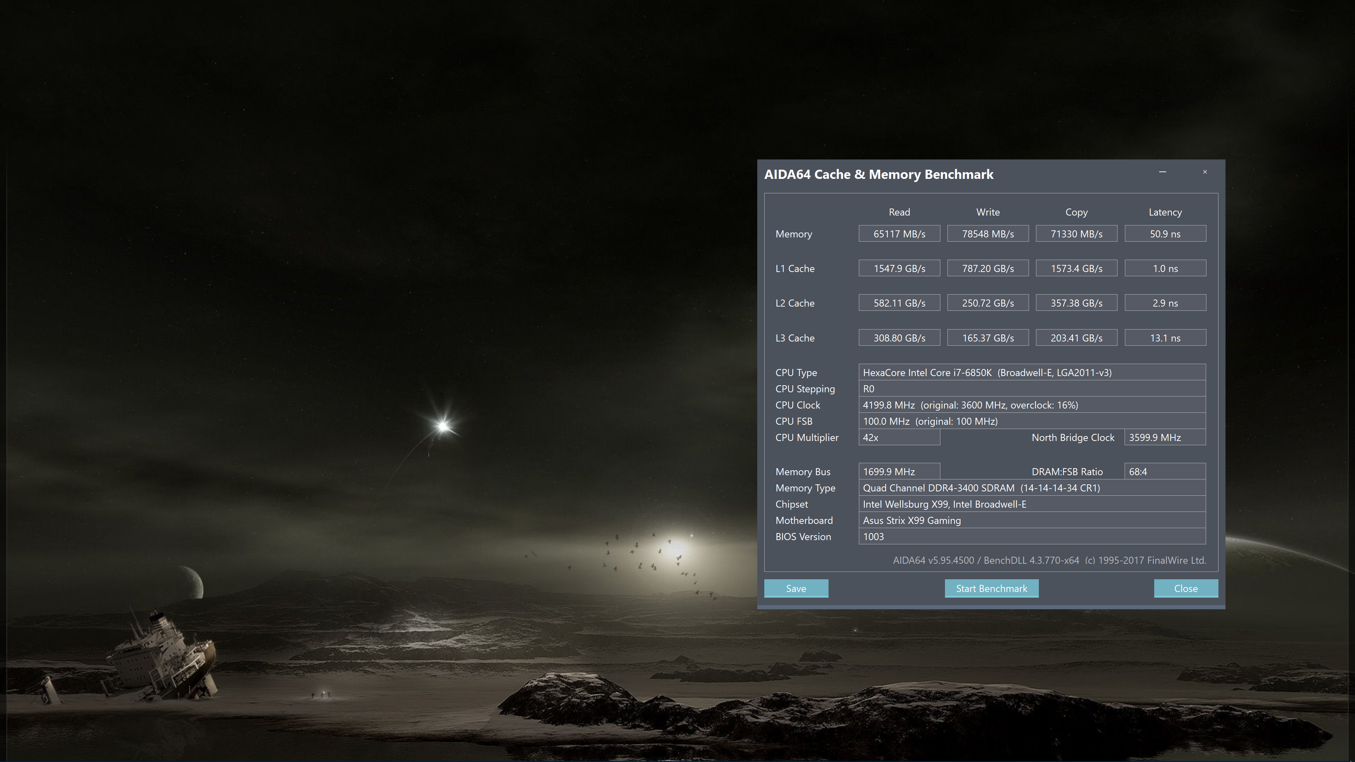Click L3 Cache Latency 13.1 ns box
The width and height of the screenshot is (1355, 762).
coord(1164,338)
